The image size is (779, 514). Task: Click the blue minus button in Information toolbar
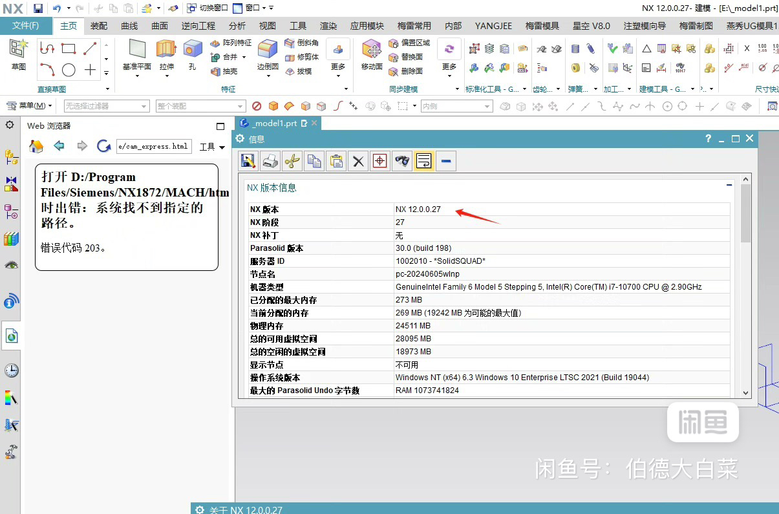pyautogui.click(x=446, y=161)
